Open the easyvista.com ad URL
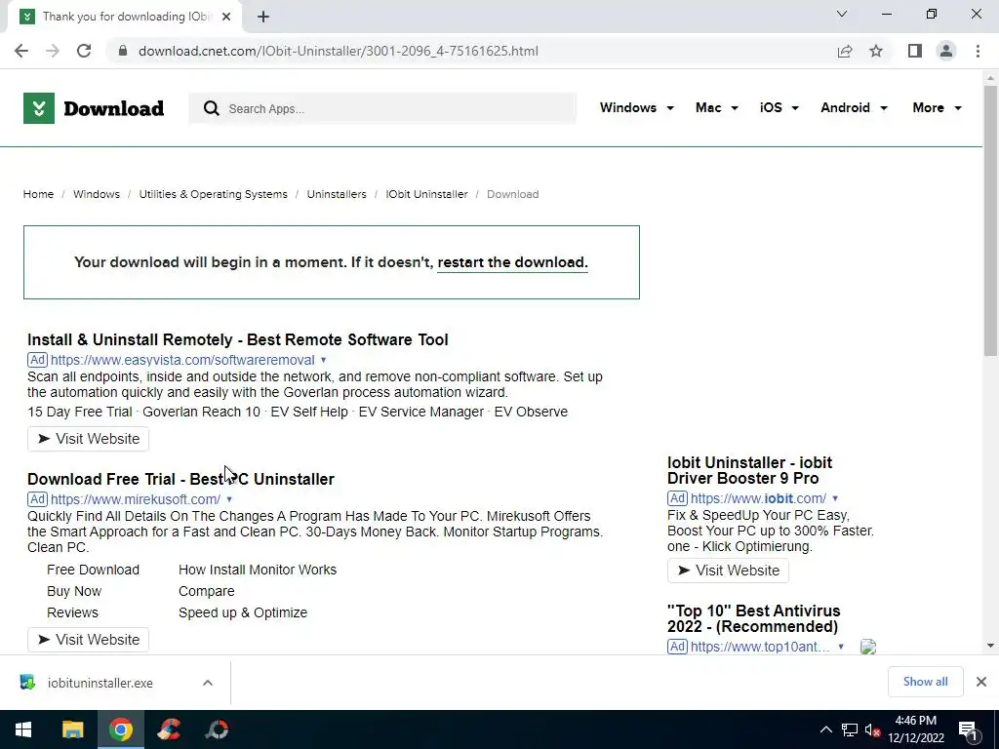 click(x=182, y=360)
